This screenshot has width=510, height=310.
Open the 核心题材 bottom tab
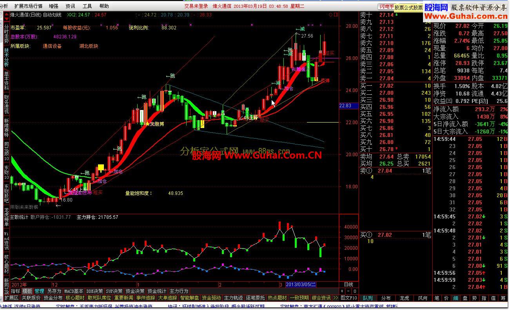coord(75,298)
